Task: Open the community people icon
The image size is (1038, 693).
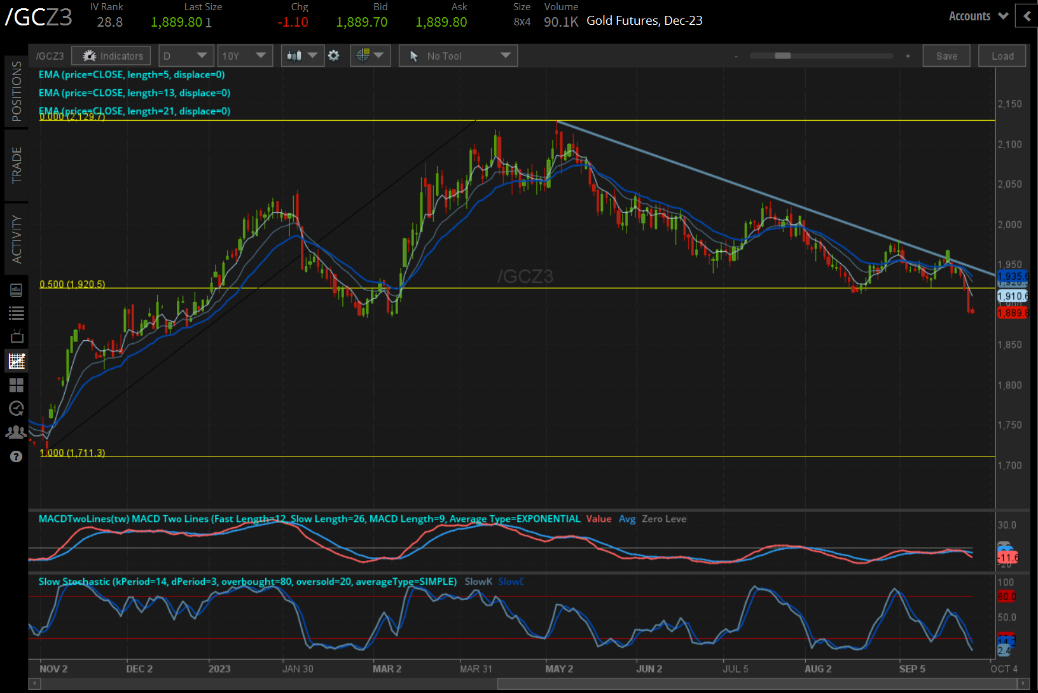Action: [x=17, y=432]
